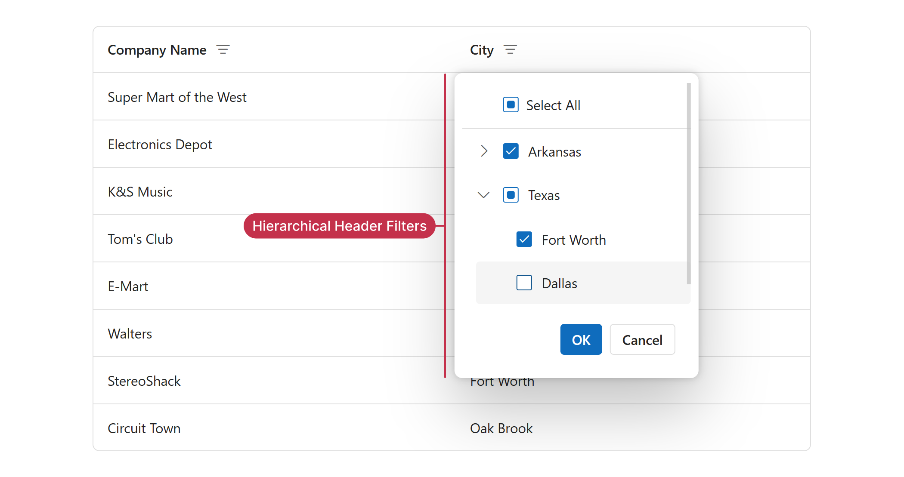Check the Dallas checkbox
Image resolution: width=904 pixels, height=477 pixels.
[524, 283]
